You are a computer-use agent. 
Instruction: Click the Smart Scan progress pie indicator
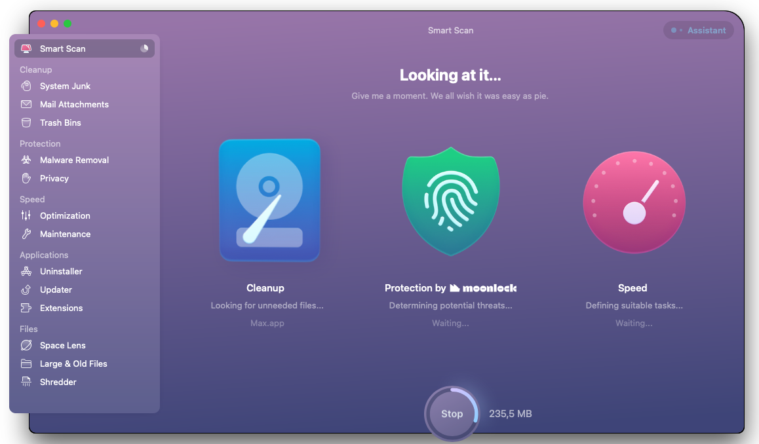click(144, 48)
